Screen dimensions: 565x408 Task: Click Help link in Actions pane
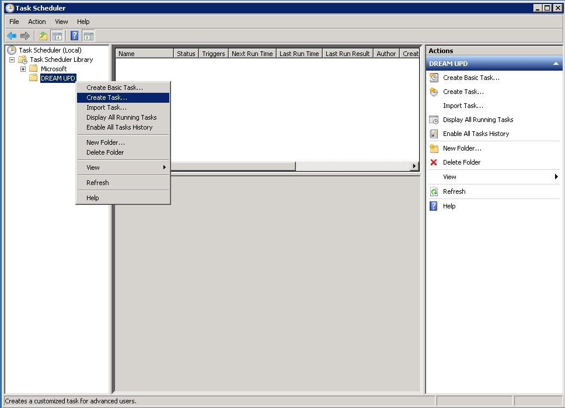(x=449, y=206)
